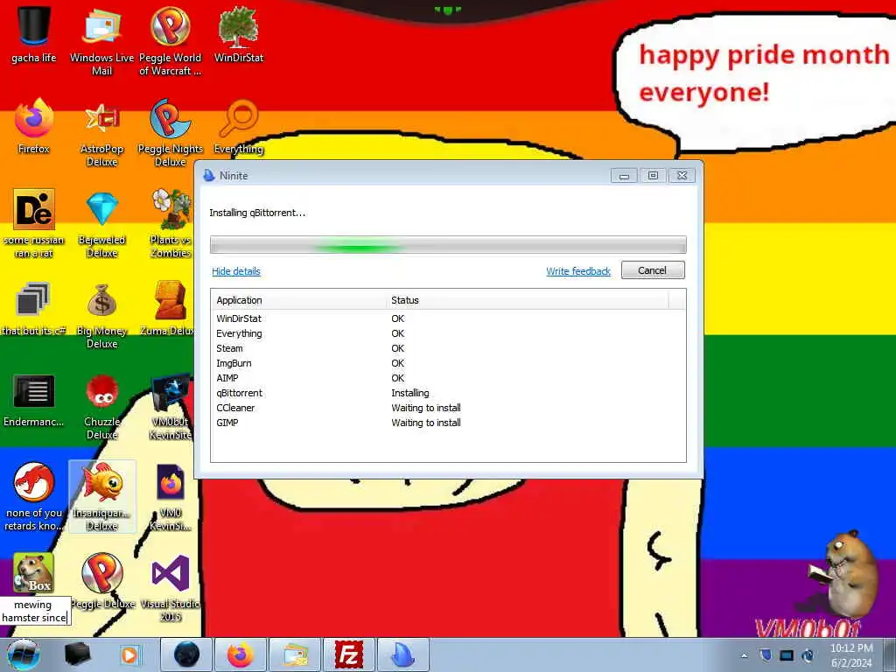The image size is (896, 672).
Task: Show hidden tray icons arrow
Action: click(x=744, y=655)
